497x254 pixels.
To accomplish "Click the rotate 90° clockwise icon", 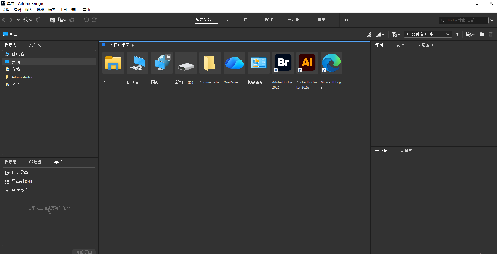I will 94,20.
